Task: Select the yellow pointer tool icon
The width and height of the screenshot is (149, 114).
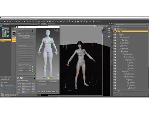Action: (x=53, y=22)
